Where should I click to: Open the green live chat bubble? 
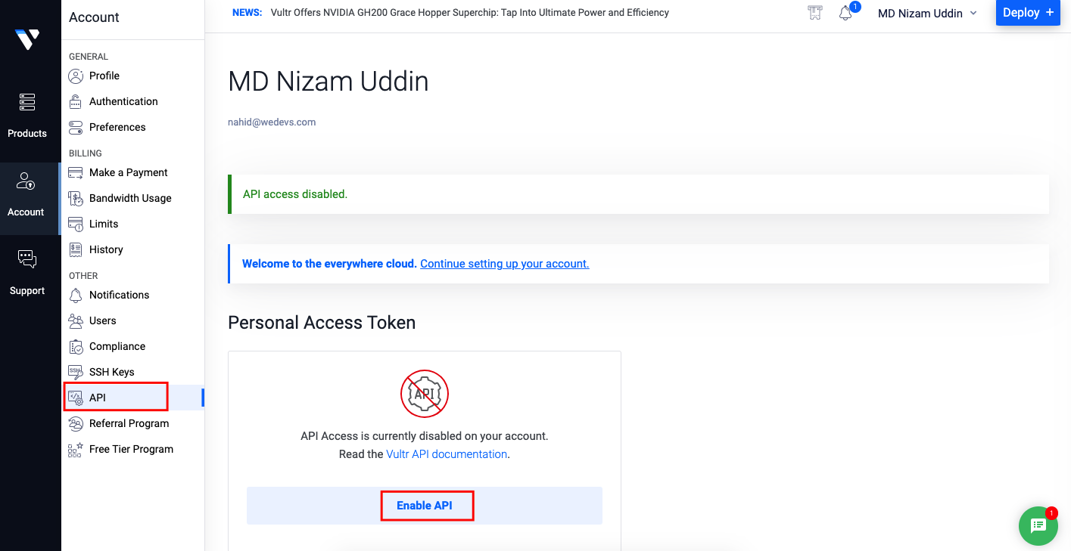pos(1038,526)
